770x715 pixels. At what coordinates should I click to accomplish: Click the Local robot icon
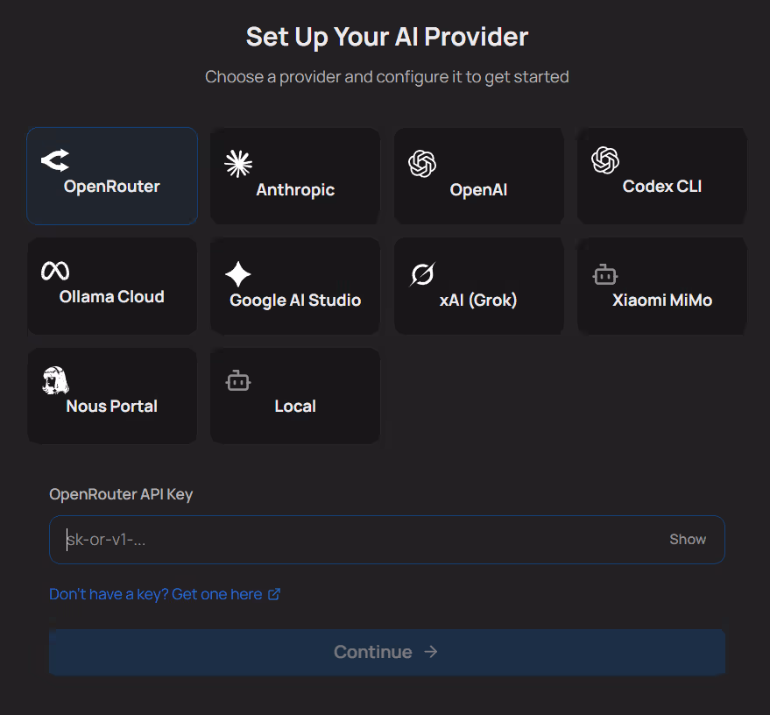[x=238, y=380]
